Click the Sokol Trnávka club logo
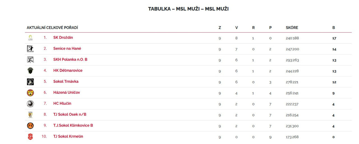Image resolution: width=359 pixels, height=144 pixels. pyautogui.click(x=30, y=82)
